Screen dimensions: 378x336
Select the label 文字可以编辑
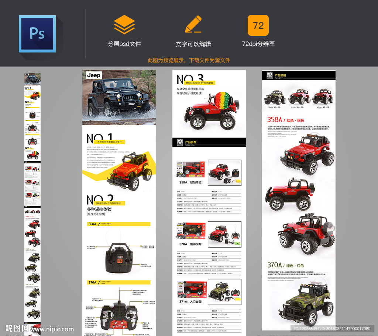[193, 44]
